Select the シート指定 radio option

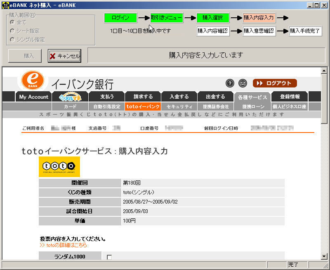click(13, 31)
